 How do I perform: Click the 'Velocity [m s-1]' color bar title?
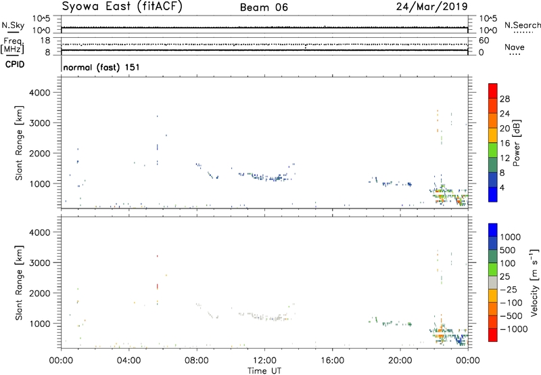(534, 282)
